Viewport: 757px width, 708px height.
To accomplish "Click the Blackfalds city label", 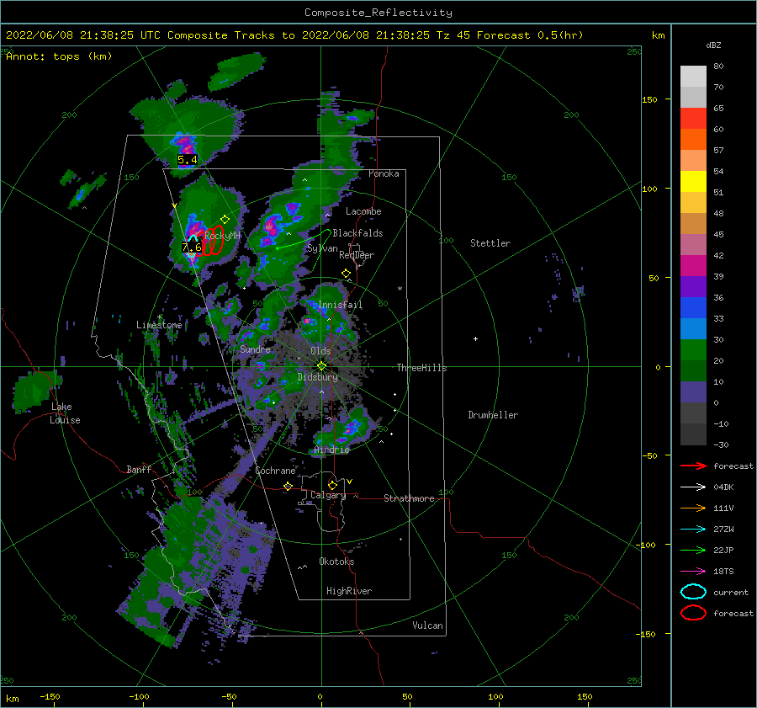I will (357, 233).
